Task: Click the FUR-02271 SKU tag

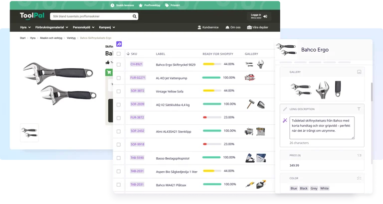Action: (138, 78)
